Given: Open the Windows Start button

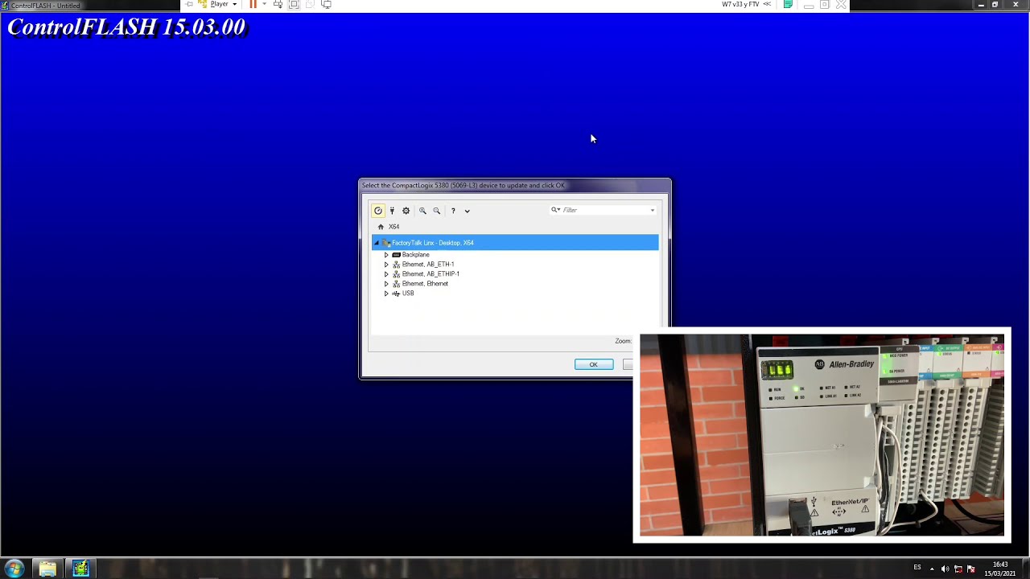Looking at the screenshot, I should pos(14,569).
